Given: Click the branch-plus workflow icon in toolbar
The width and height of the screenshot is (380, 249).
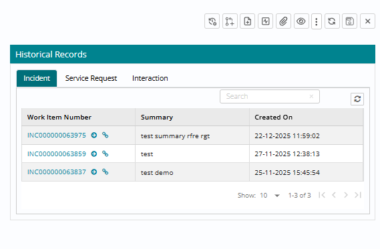Looking at the screenshot, I should coord(230,21).
